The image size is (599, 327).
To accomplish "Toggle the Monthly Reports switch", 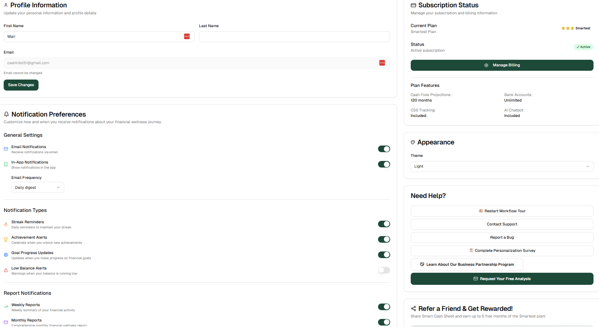I will [384, 322].
